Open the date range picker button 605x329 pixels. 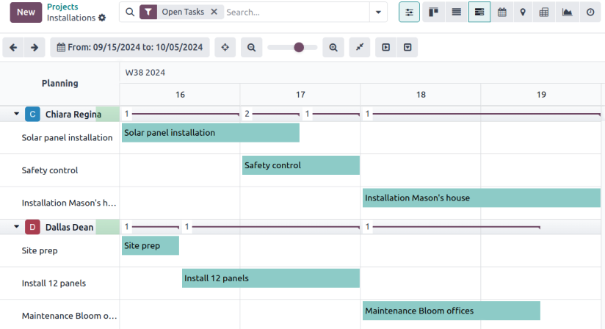130,48
